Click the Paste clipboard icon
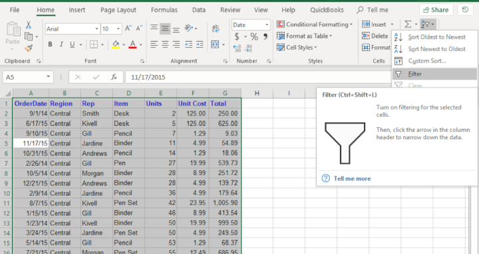 [x=13, y=29]
